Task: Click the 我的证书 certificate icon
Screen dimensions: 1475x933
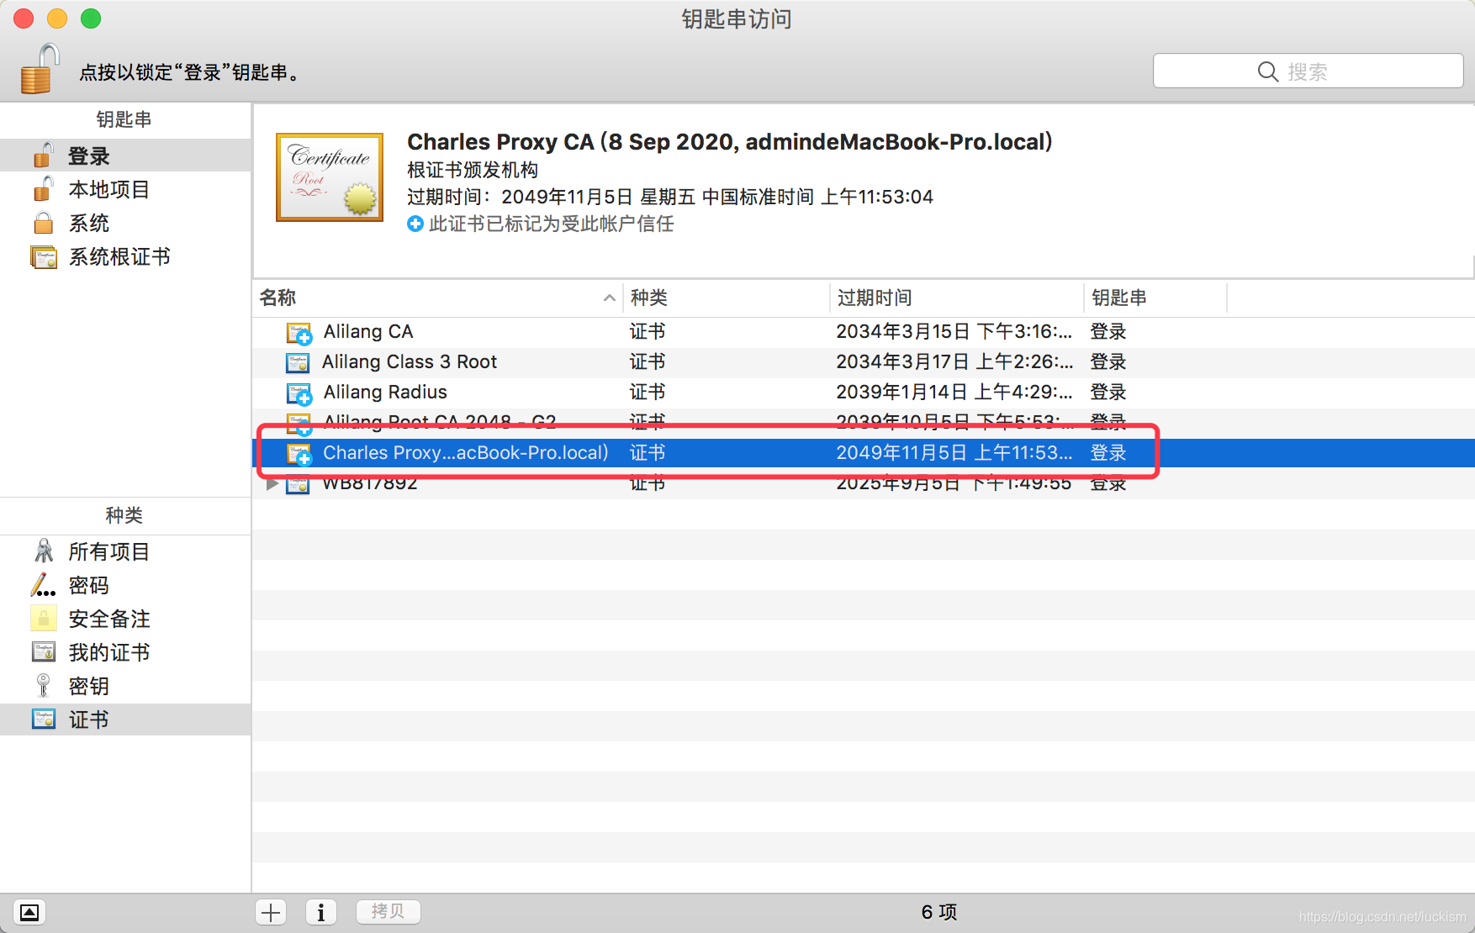Action: point(44,652)
